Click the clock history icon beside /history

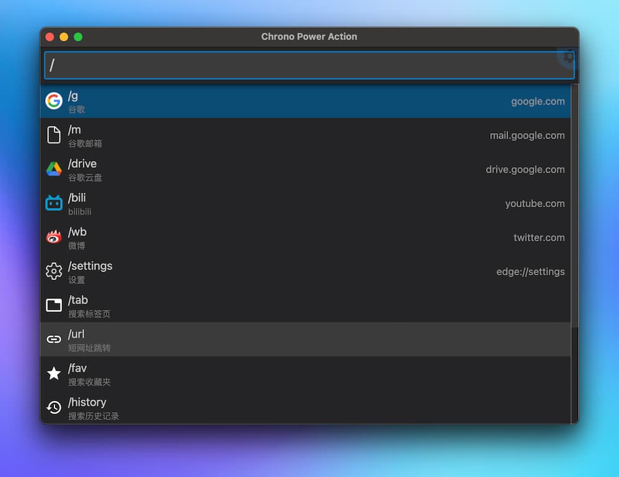tap(54, 407)
